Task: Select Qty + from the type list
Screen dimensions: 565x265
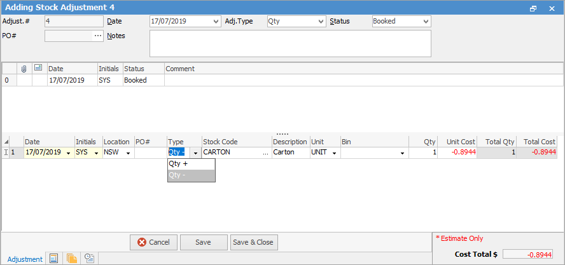Action: coord(192,164)
